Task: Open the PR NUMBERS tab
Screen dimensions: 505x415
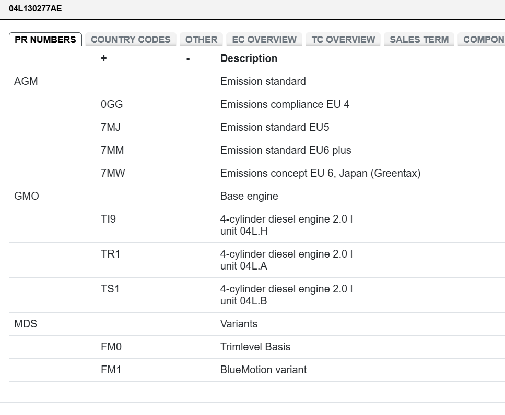Action: [45, 40]
